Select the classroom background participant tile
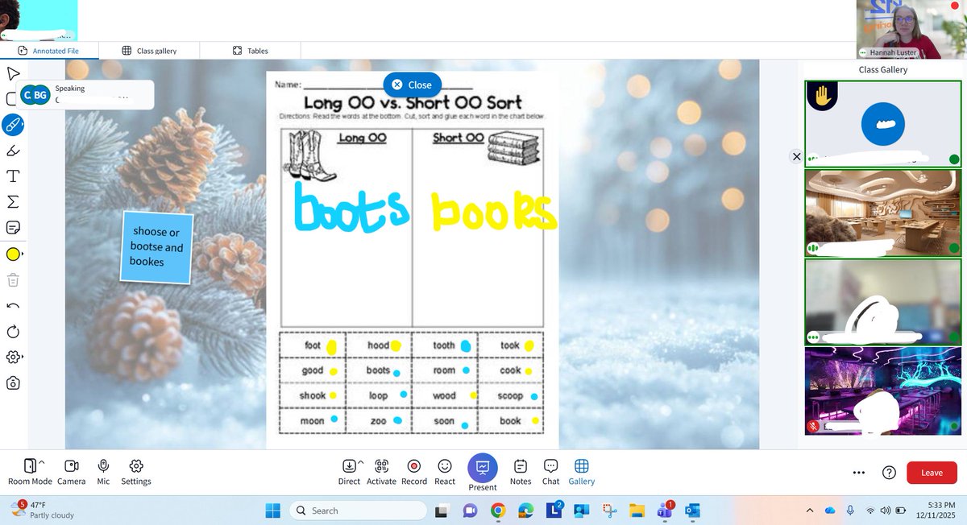This screenshot has width=967, height=525. point(883,213)
